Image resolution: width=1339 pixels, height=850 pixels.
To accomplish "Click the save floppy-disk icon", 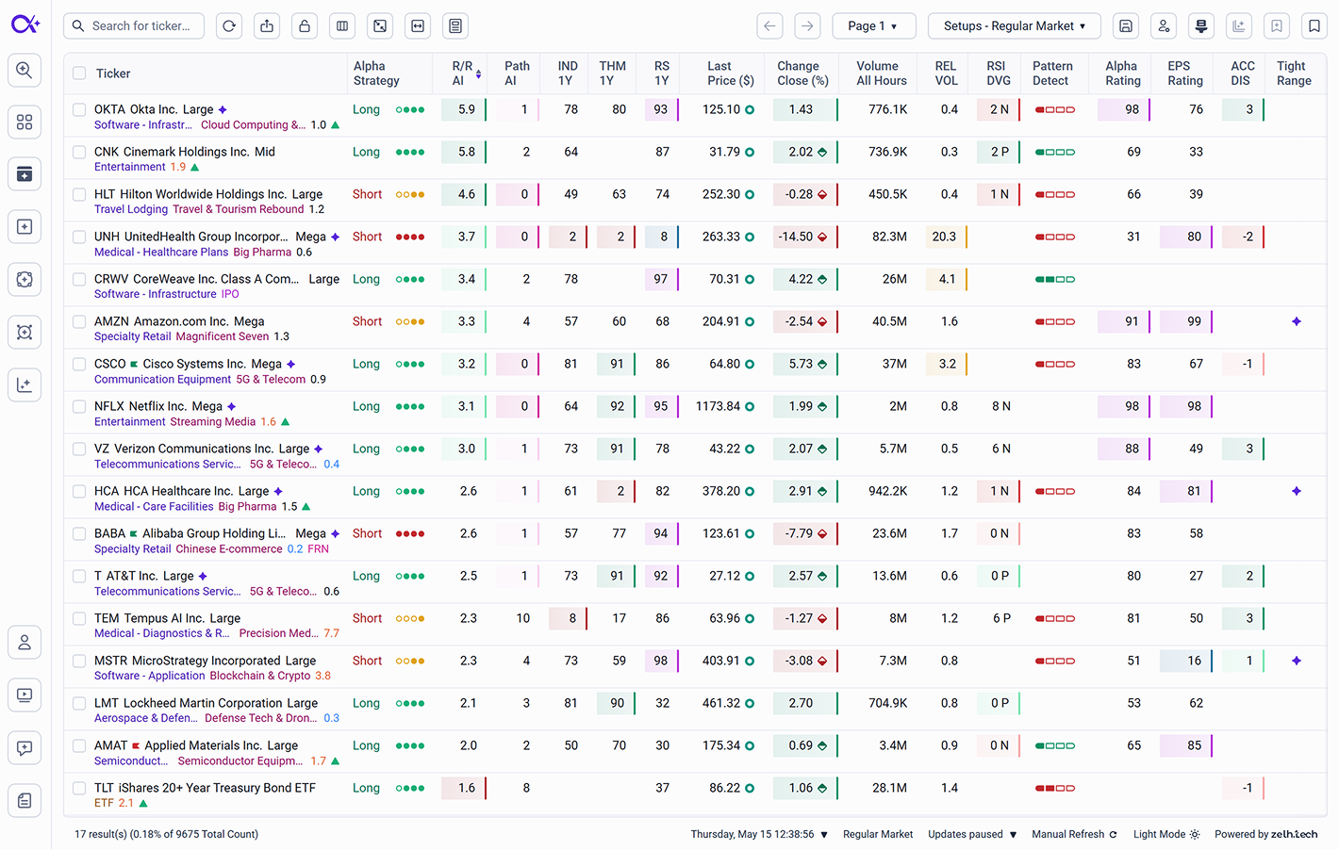I will [x=1126, y=26].
